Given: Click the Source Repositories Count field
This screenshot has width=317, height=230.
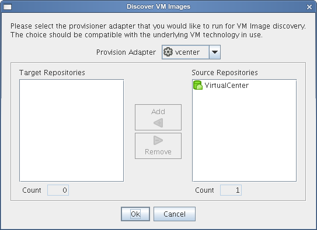Looking at the screenshot, I should 231,190.
